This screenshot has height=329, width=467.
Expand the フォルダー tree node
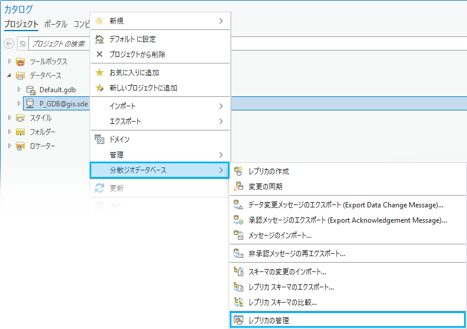pyautogui.click(x=9, y=132)
